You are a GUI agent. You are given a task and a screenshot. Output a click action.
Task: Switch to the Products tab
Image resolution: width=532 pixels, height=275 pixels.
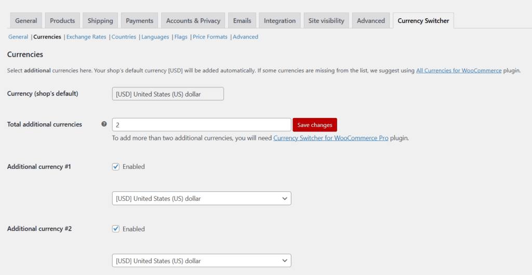tap(62, 21)
